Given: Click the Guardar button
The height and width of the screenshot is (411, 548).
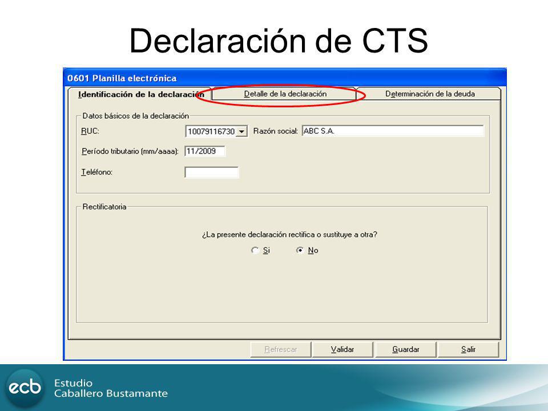Looking at the screenshot, I should [x=405, y=349].
